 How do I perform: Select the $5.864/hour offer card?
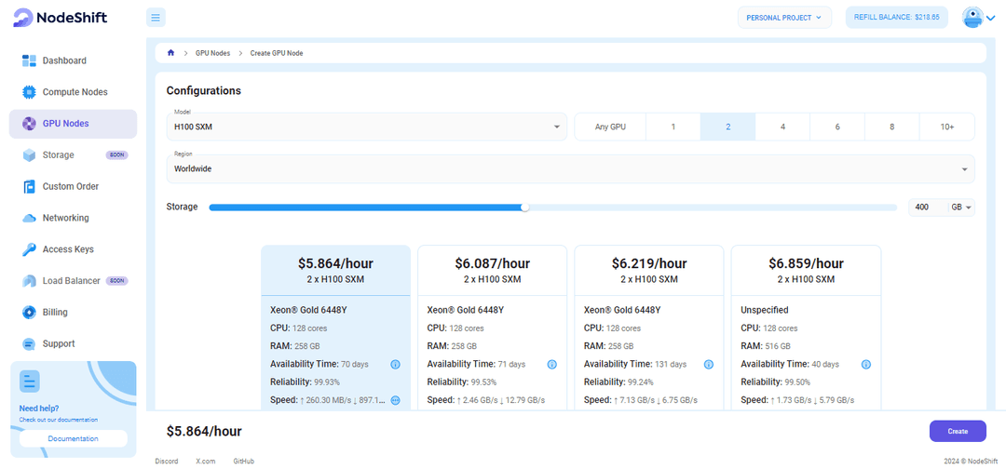[x=335, y=328]
